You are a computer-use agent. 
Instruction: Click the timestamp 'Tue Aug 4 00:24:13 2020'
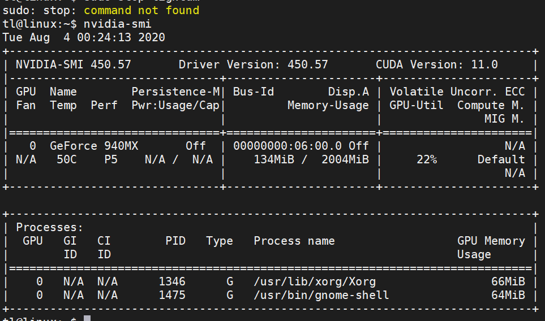(84, 37)
